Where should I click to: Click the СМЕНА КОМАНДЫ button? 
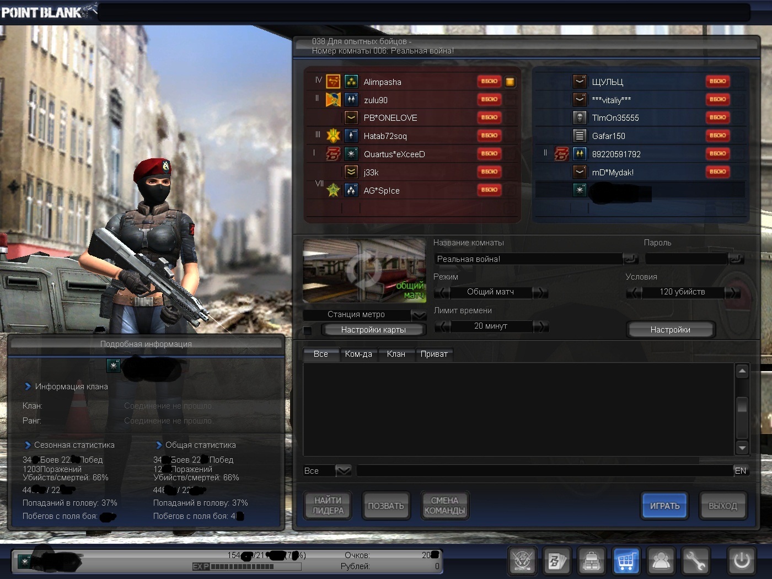tap(444, 506)
